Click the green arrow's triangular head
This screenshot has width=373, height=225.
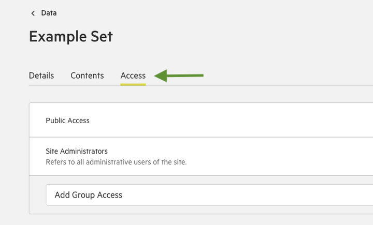click(161, 76)
